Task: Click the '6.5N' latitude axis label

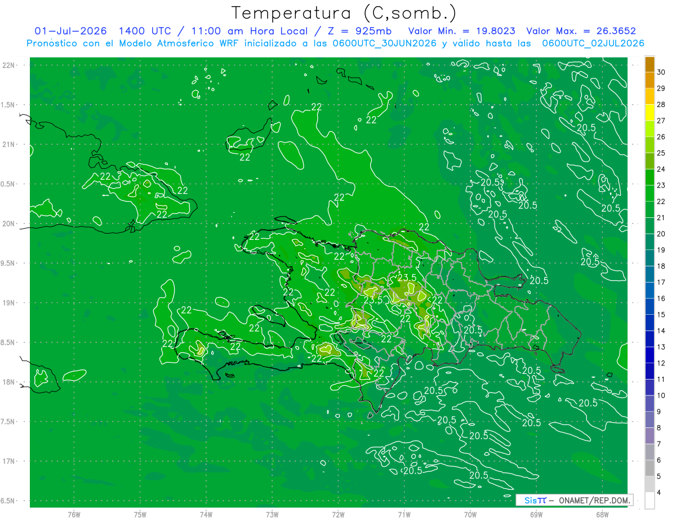Action: click(x=8, y=501)
